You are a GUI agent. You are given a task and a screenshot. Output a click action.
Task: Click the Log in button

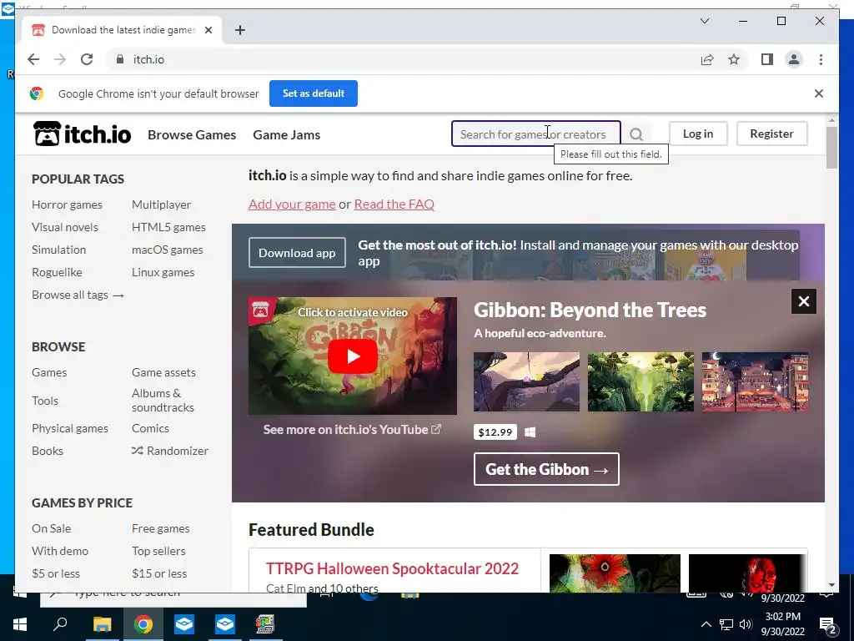[698, 134]
